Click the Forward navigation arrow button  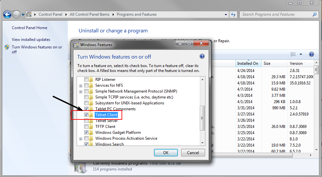tap(16, 15)
